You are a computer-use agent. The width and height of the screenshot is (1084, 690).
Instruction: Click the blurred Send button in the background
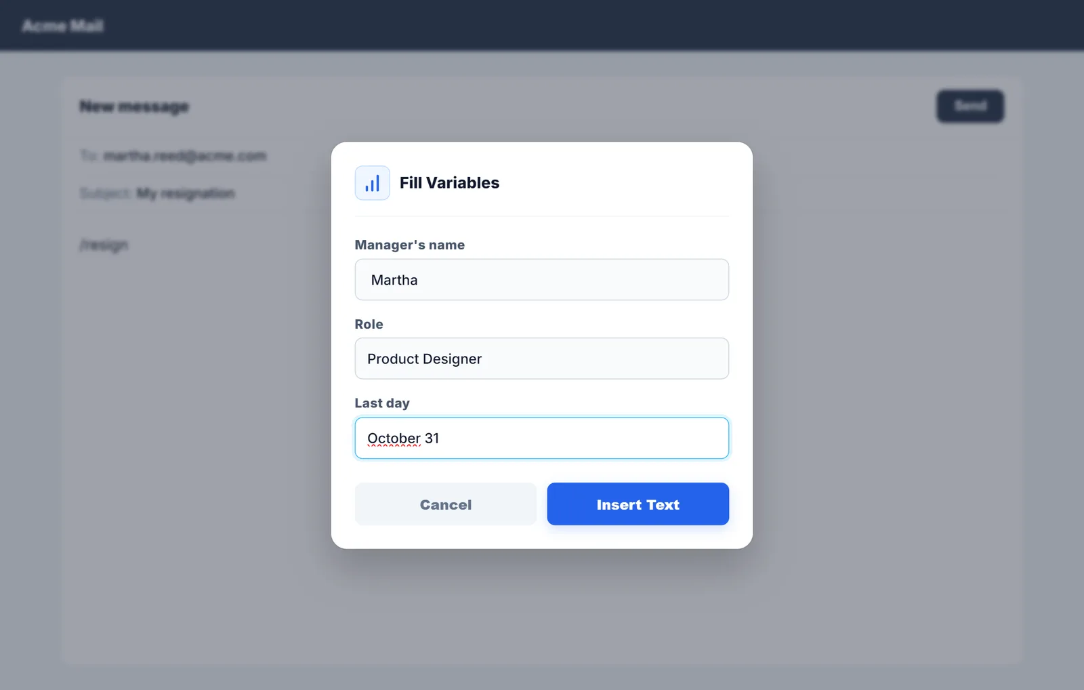(x=970, y=106)
